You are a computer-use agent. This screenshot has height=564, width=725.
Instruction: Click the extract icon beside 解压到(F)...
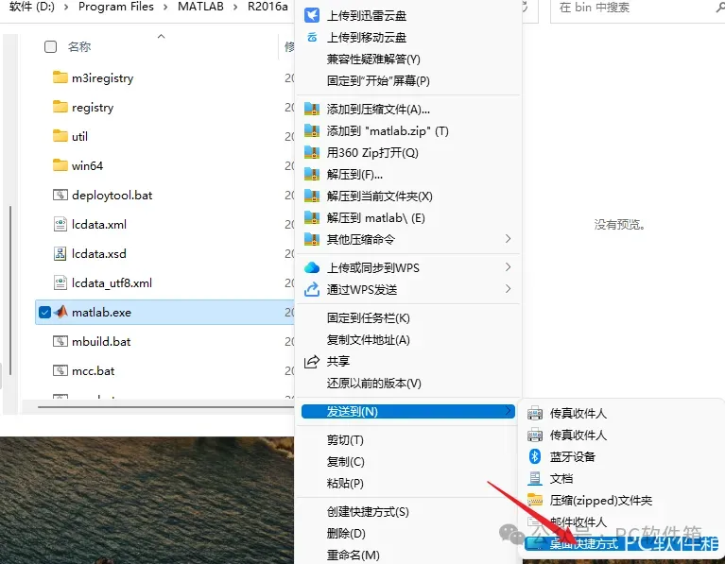(x=312, y=174)
